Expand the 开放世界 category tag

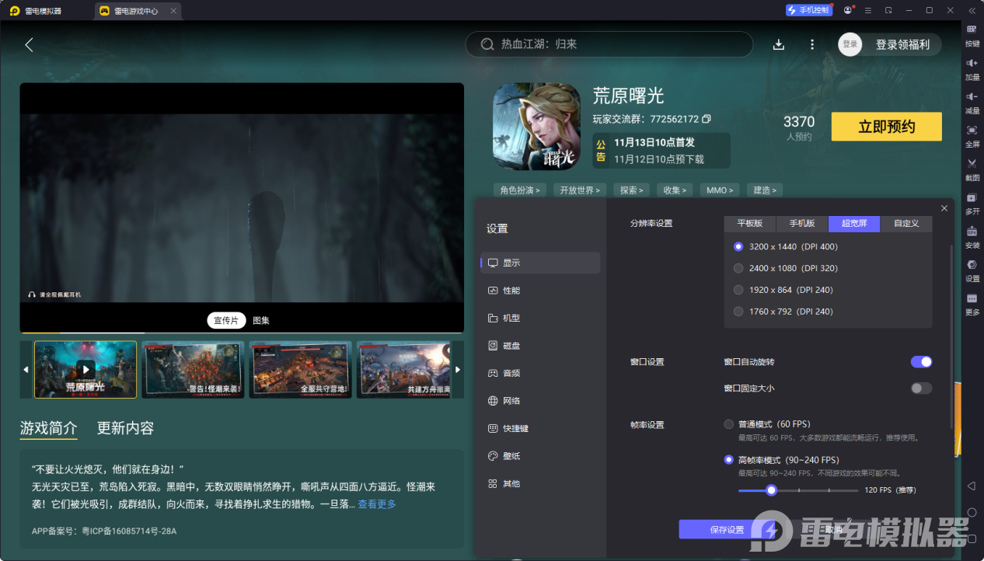[579, 190]
